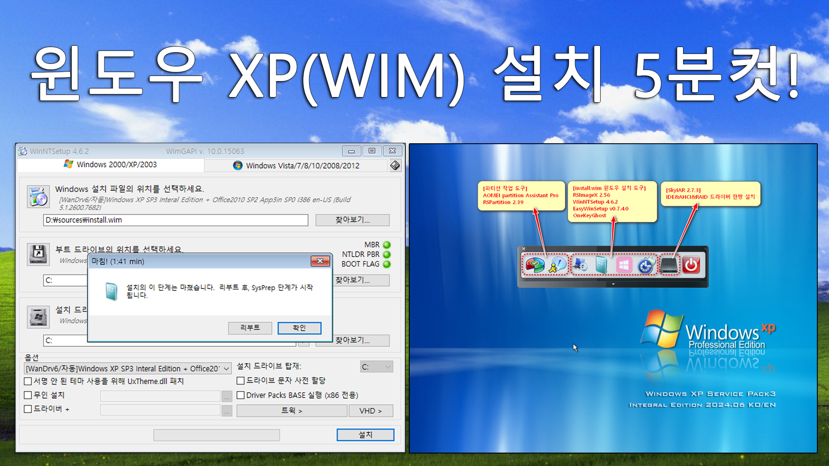Expand the dock's bottom down-arrow
Viewport: 829px width, 466px height.
point(613,284)
